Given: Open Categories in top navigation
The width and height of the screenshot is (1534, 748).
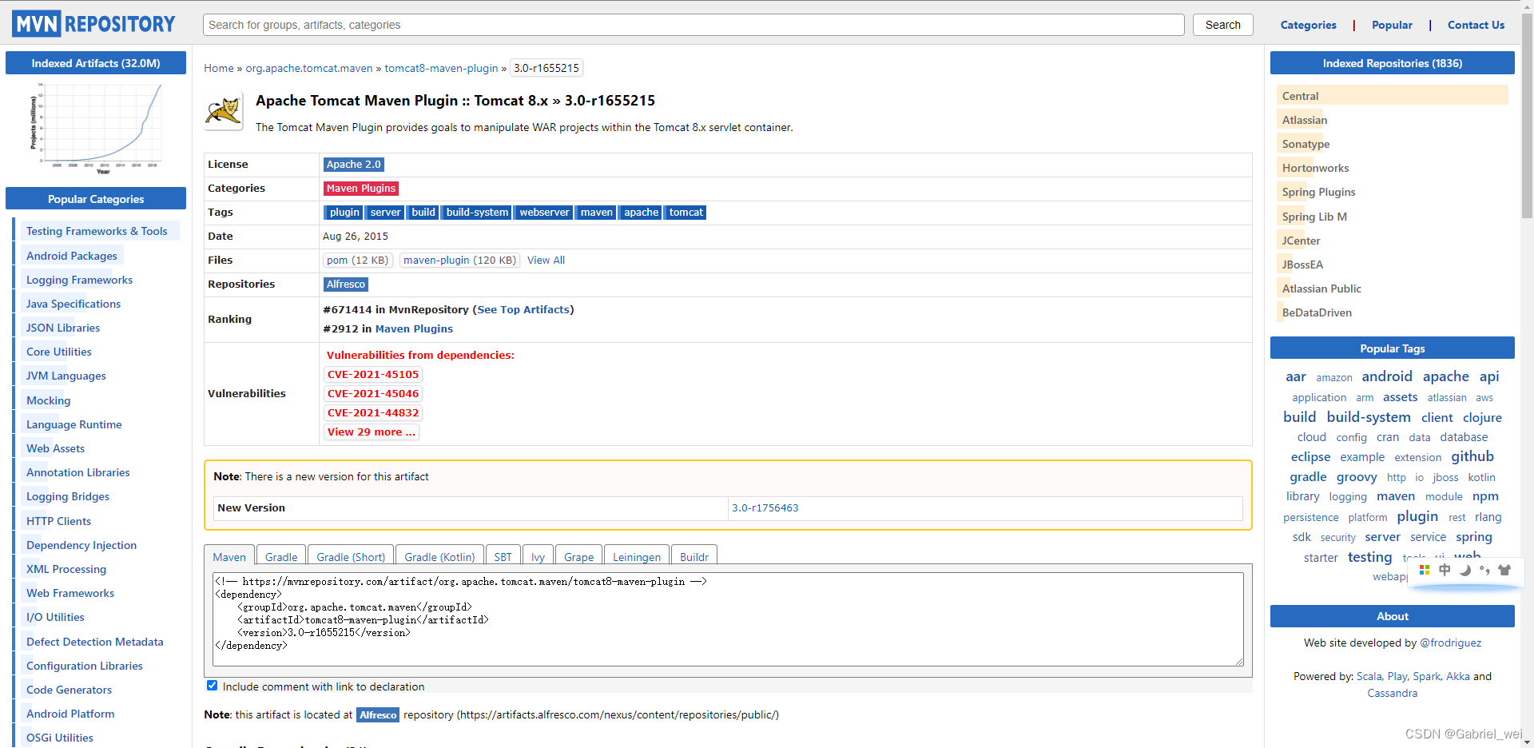Looking at the screenshot, I should pyautogui.click(x=1308, y=25).
